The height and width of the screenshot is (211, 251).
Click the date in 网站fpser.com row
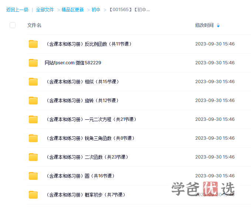pyautogui.click(x=215, y=63)
